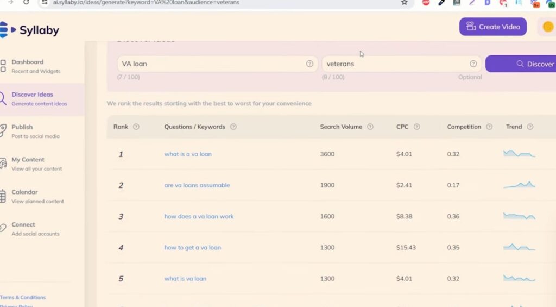
Task: Click the $8.38 CPC value
Action: [x=404, y=216]
